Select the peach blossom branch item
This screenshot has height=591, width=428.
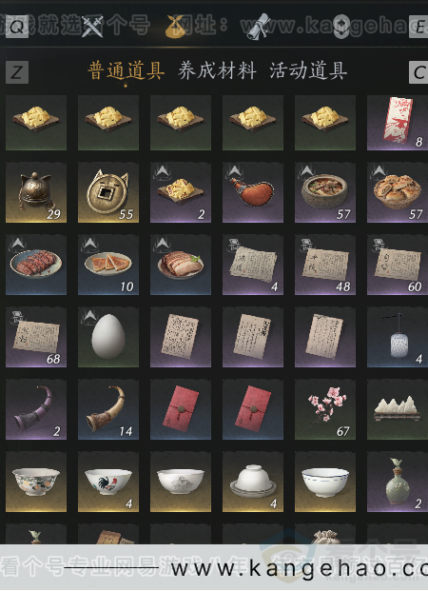coord(325,409)
